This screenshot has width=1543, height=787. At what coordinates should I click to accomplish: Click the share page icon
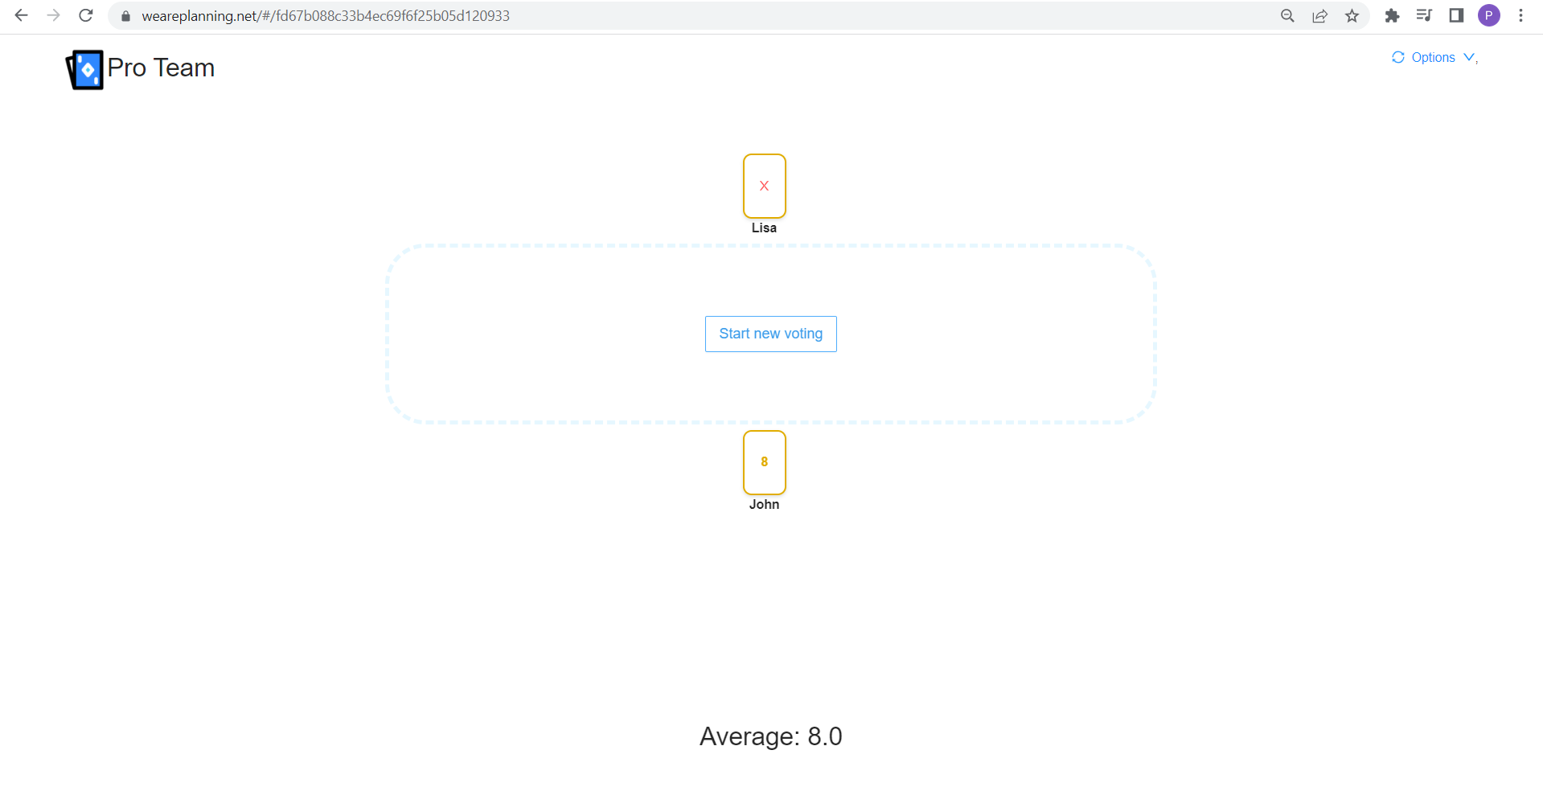1319,16
